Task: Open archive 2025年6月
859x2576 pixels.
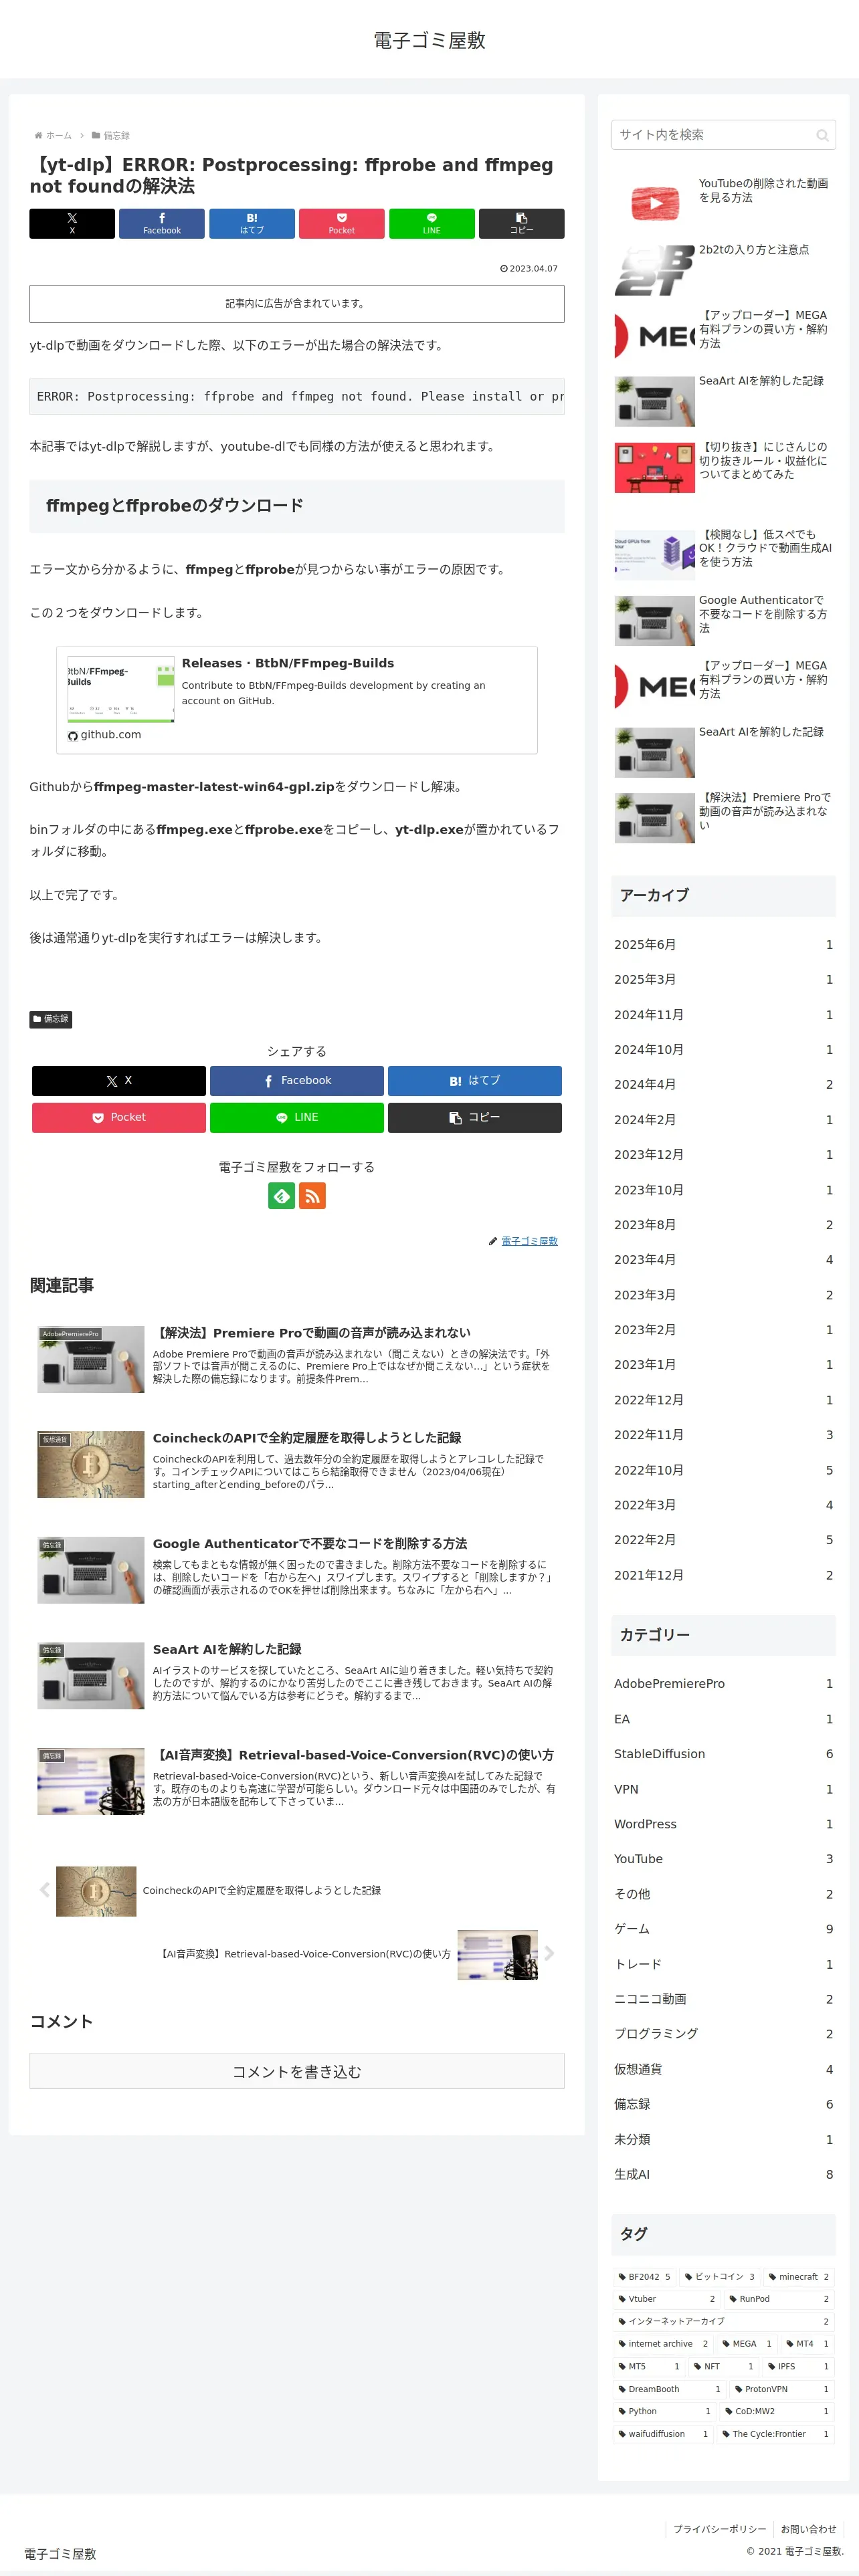Action: pos(723,944)
